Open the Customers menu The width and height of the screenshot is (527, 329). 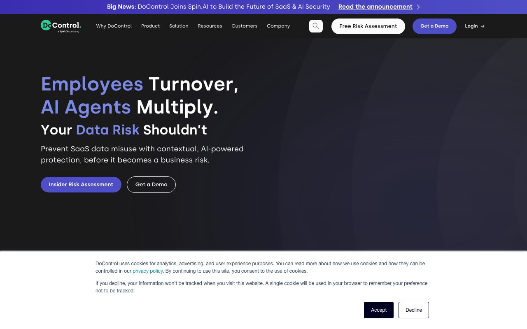tap(245, 26)
